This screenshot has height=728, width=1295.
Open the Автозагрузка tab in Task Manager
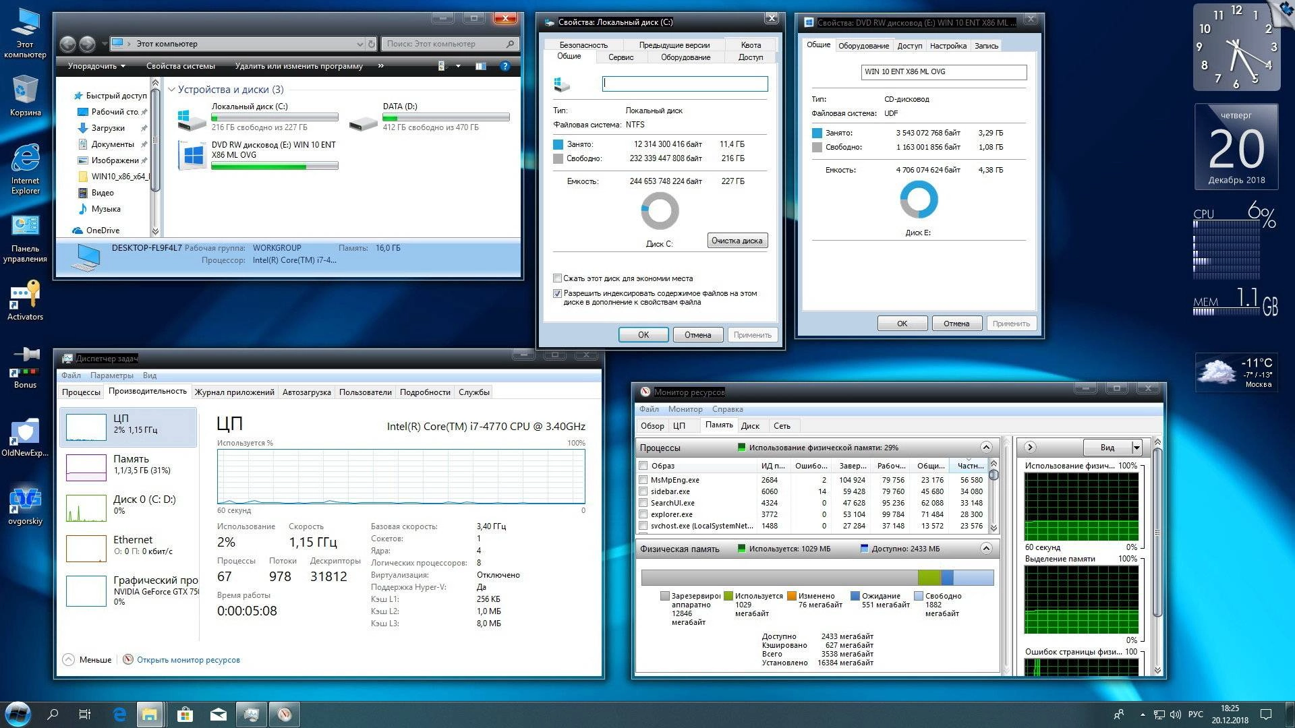point(306,392)
